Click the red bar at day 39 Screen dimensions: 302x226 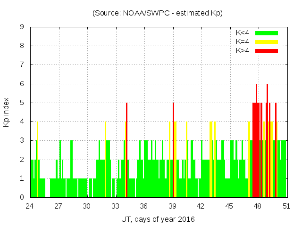[173, 151]
